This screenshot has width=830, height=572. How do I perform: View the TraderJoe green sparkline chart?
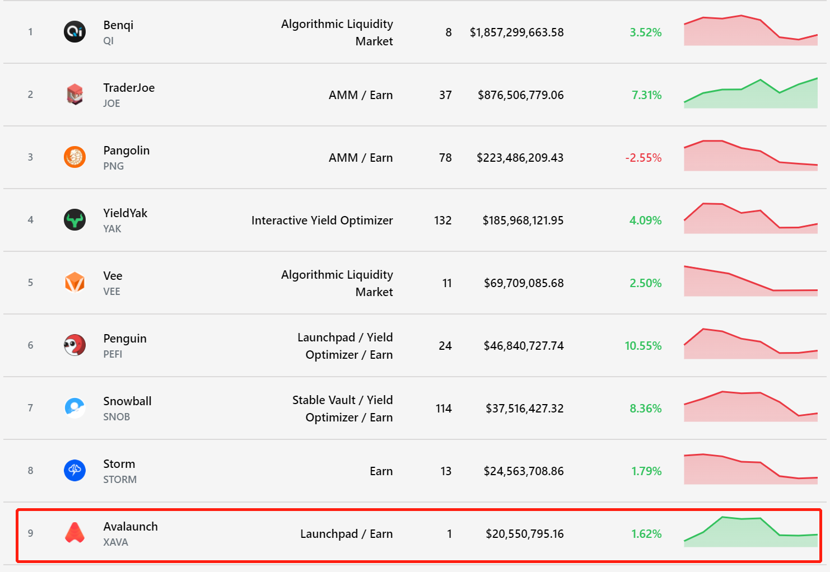750,93
